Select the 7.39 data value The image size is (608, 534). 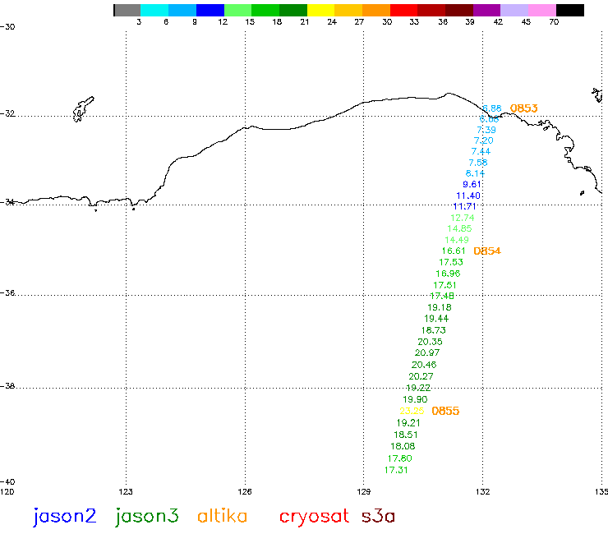click(x=486, y=130)
